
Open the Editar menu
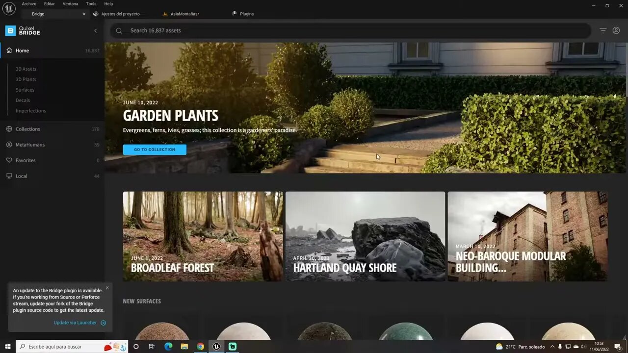(x=50, y=4)
